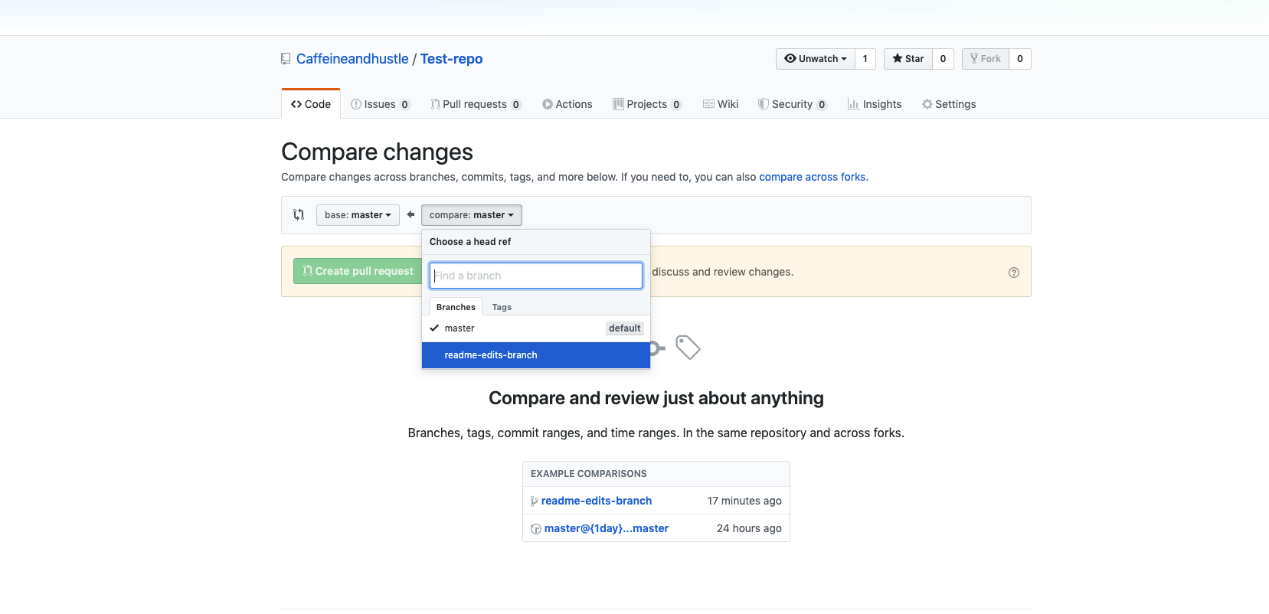
Task: View the Insights tab
Action: point(875,104)
